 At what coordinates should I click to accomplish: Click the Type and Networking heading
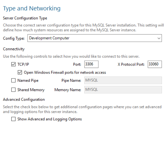pos(32,8)
